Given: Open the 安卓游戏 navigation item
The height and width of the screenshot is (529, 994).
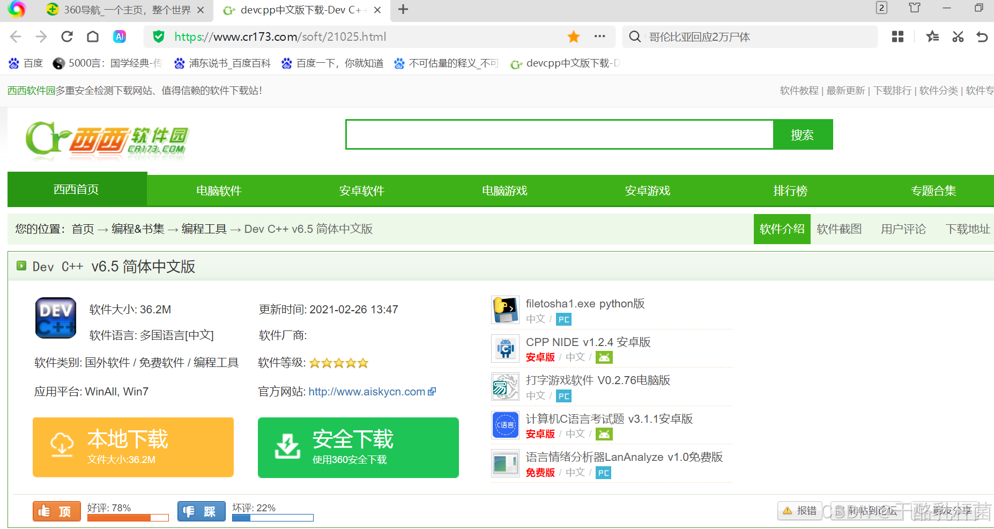Looking at the screenshot, I should click(x=648, y=191).
